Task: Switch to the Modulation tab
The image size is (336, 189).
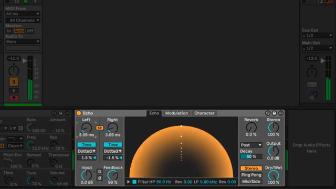Action: (176, 113)
